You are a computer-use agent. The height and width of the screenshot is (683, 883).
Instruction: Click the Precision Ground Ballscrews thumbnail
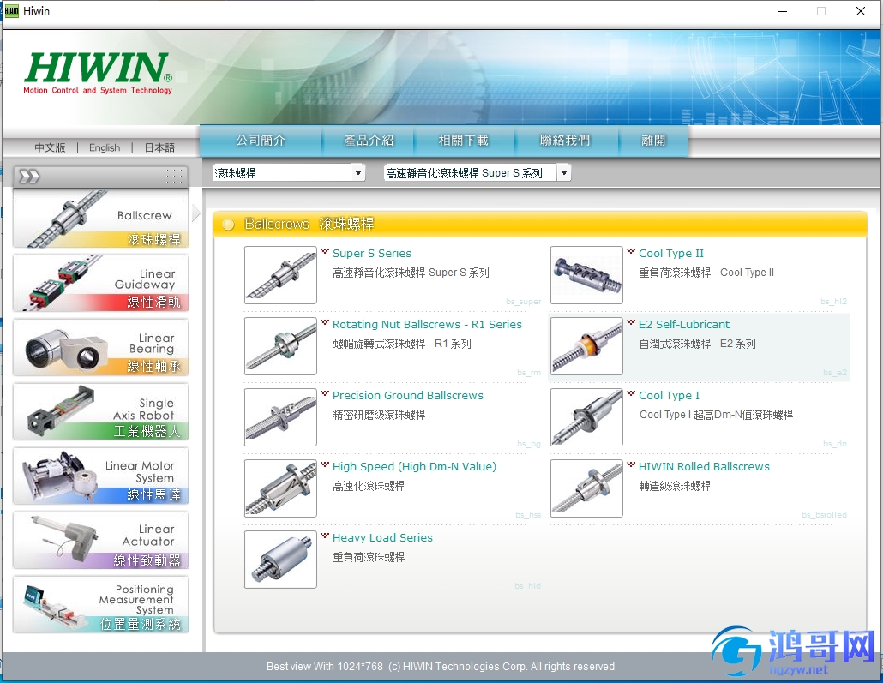coord(280,417)
